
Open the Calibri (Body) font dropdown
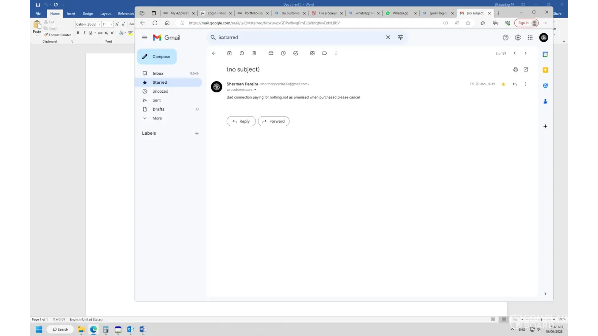coord(100,24)
